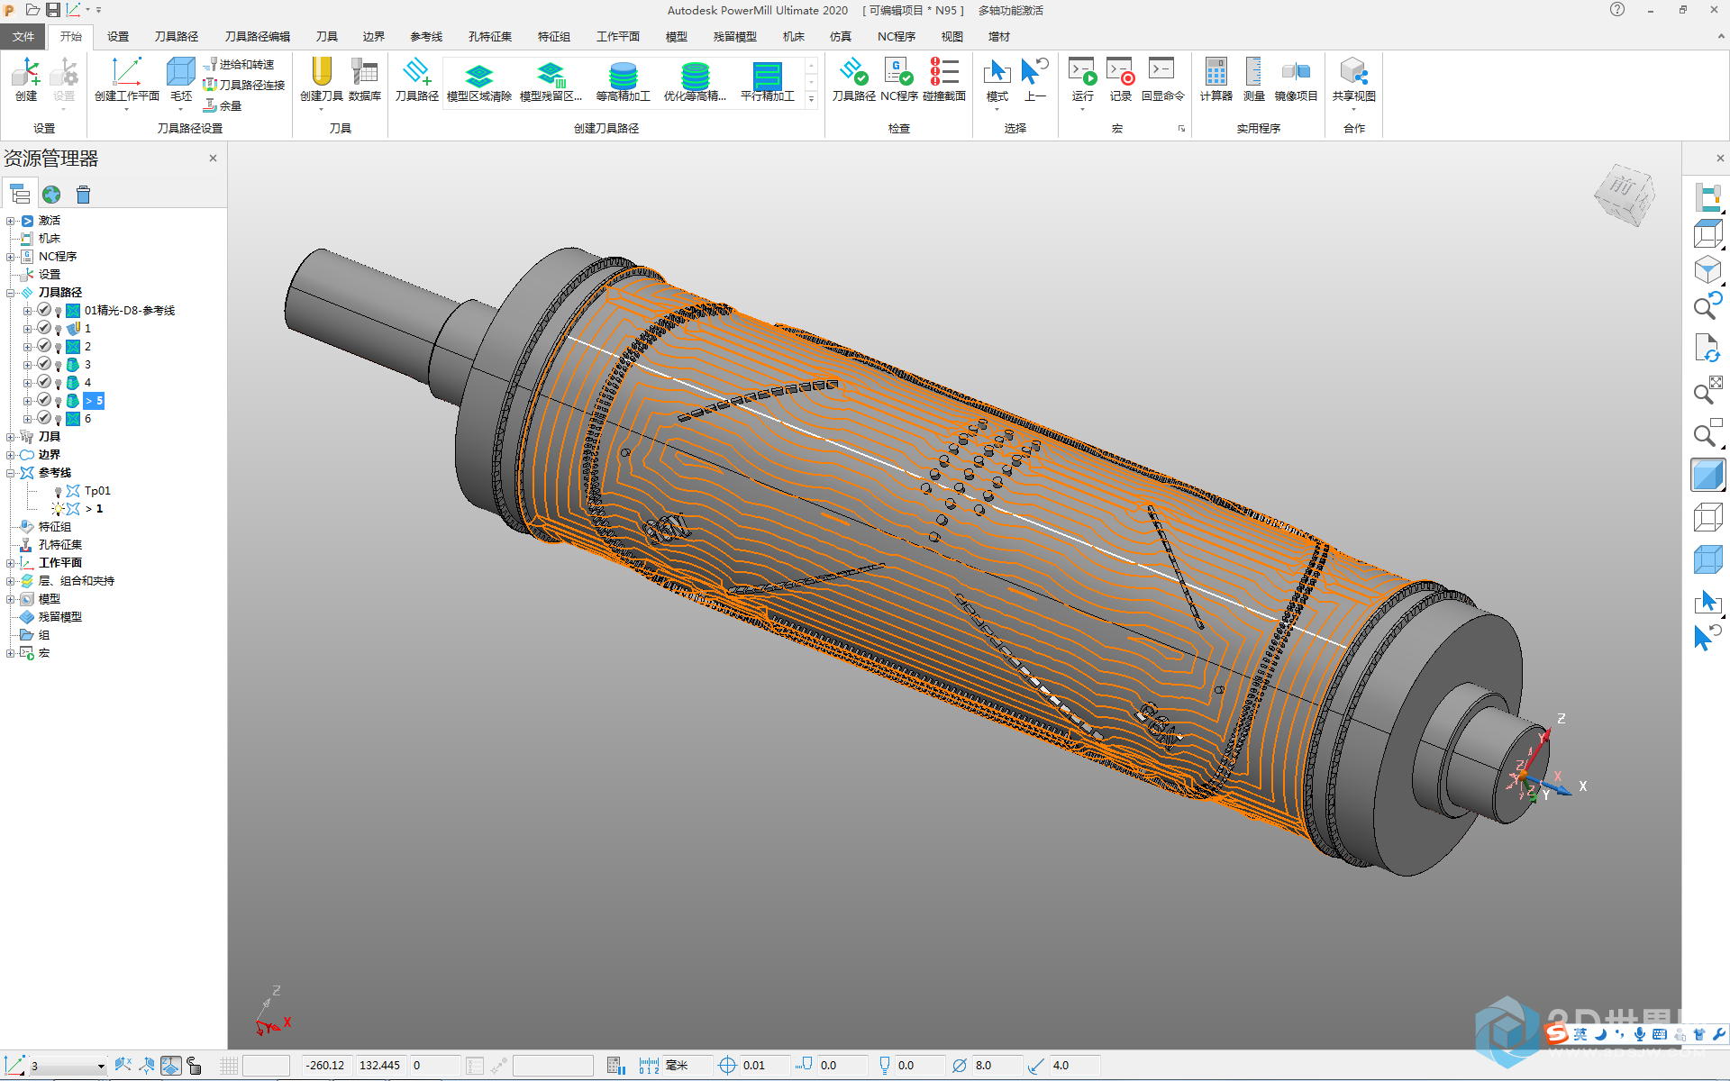
Task: Click the 创建 setup button
Action: click(25, 79)
